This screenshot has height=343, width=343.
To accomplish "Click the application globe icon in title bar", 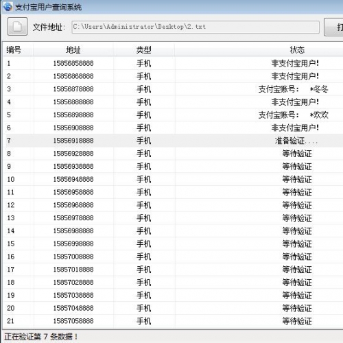I will pos(8,7).
